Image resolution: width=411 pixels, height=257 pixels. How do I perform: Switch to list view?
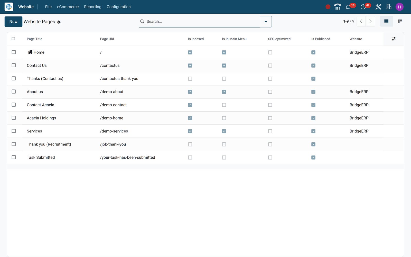(x=386, y=21)
